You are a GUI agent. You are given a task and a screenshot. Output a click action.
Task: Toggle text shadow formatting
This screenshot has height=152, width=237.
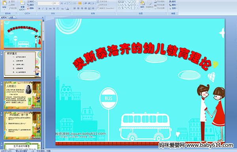pyautogui.click(x=54, y=9)
